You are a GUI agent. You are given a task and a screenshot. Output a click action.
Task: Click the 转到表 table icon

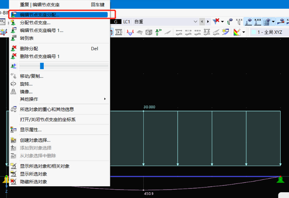(13, 38)
